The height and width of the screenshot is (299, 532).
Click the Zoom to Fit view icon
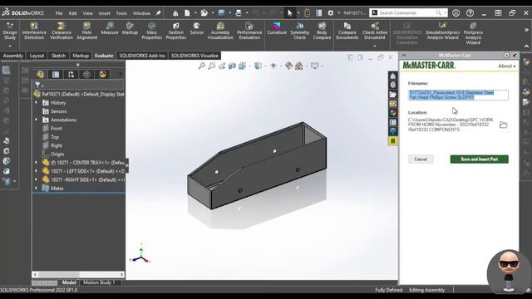tap(201, 66)
